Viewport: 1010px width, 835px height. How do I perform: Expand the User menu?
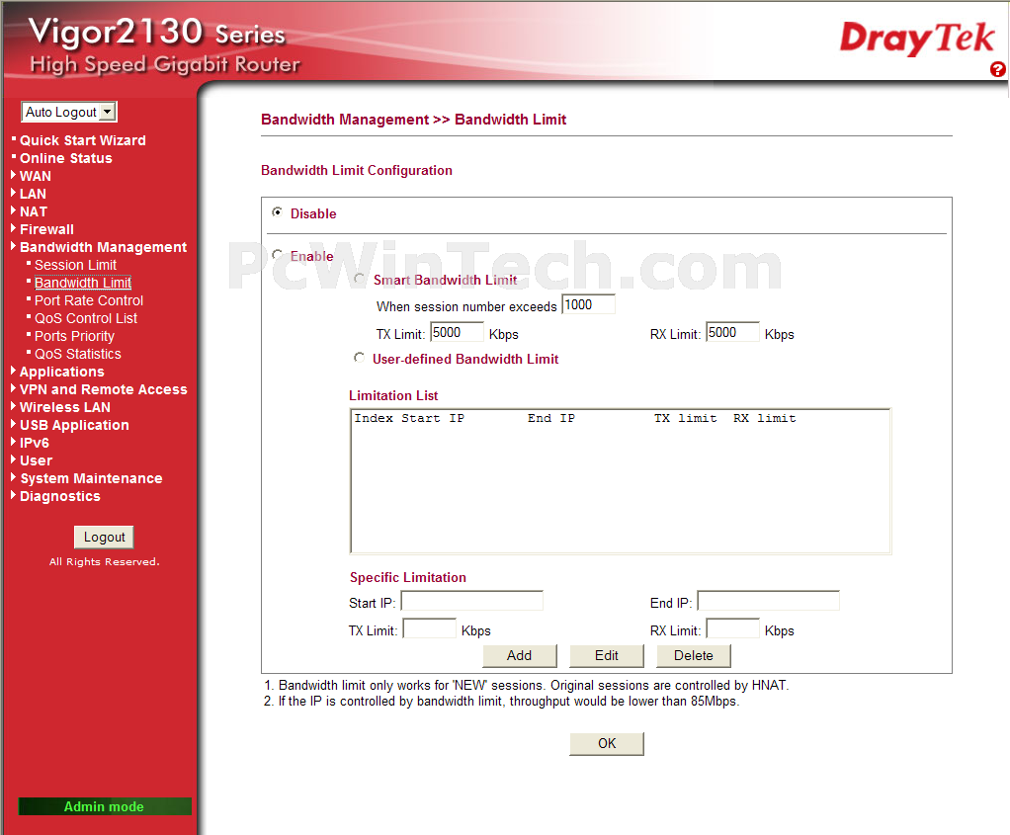pyautogui.click(x=36, y=460)
